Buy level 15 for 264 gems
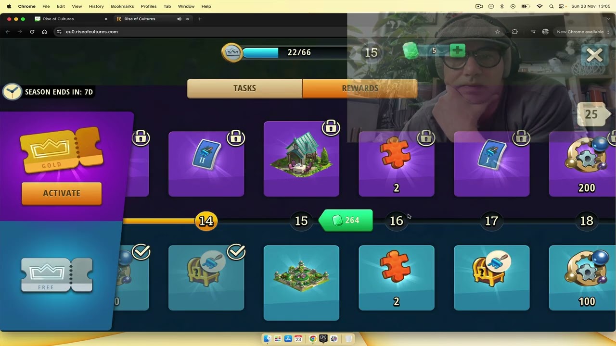 point(346,220)
